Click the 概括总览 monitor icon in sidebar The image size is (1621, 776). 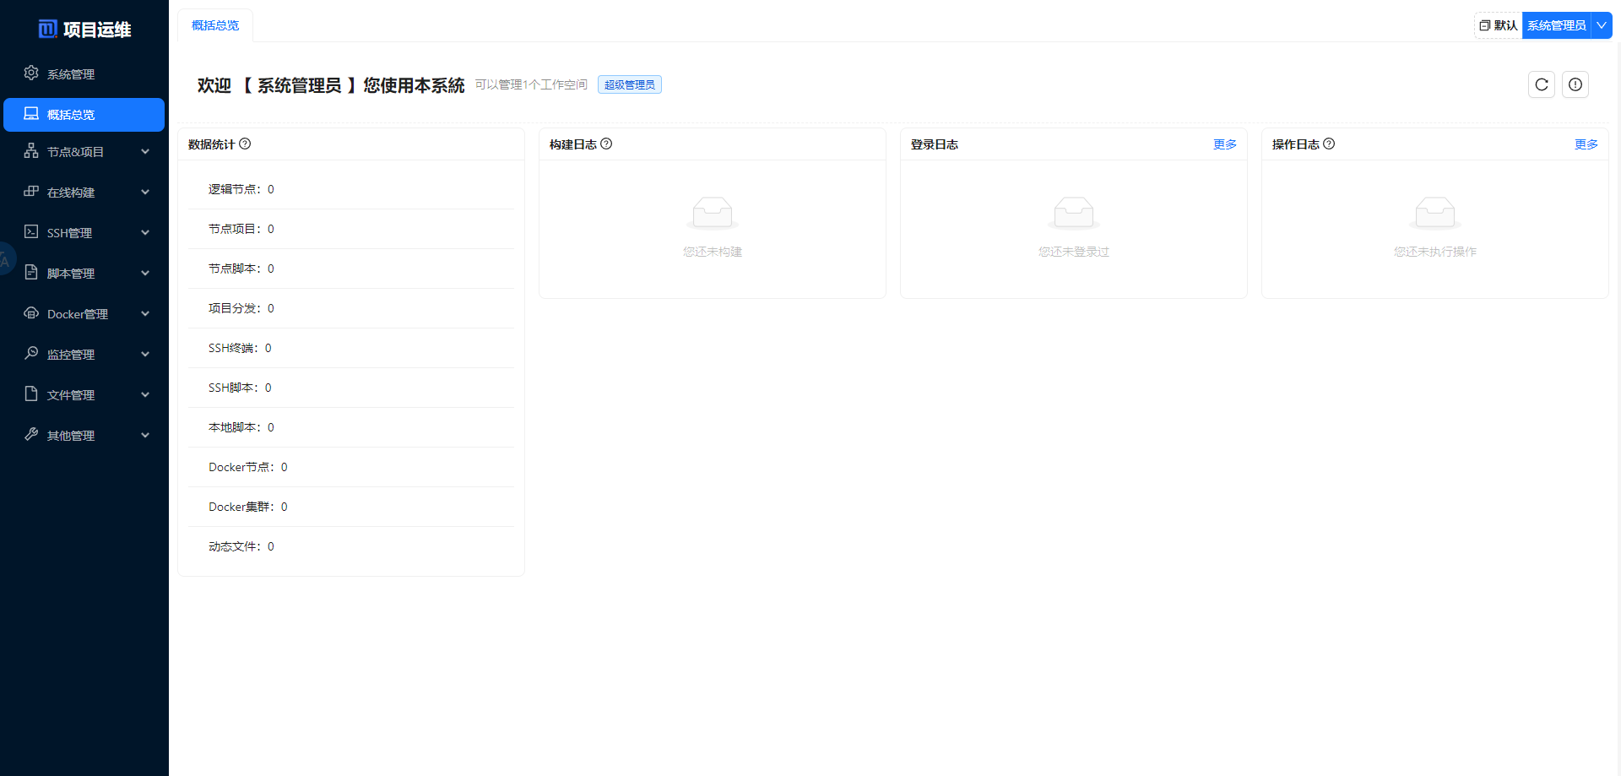tap(31, 114)
